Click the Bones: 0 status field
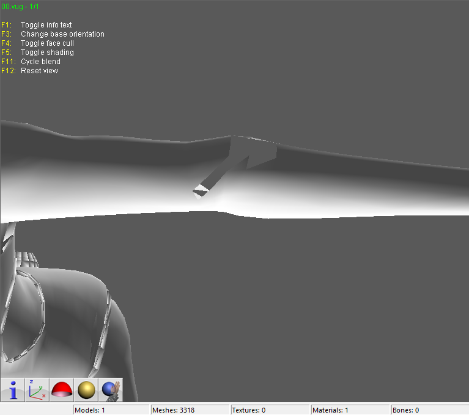The width and height of the screenshot is (469, 415). click(429, 410)
